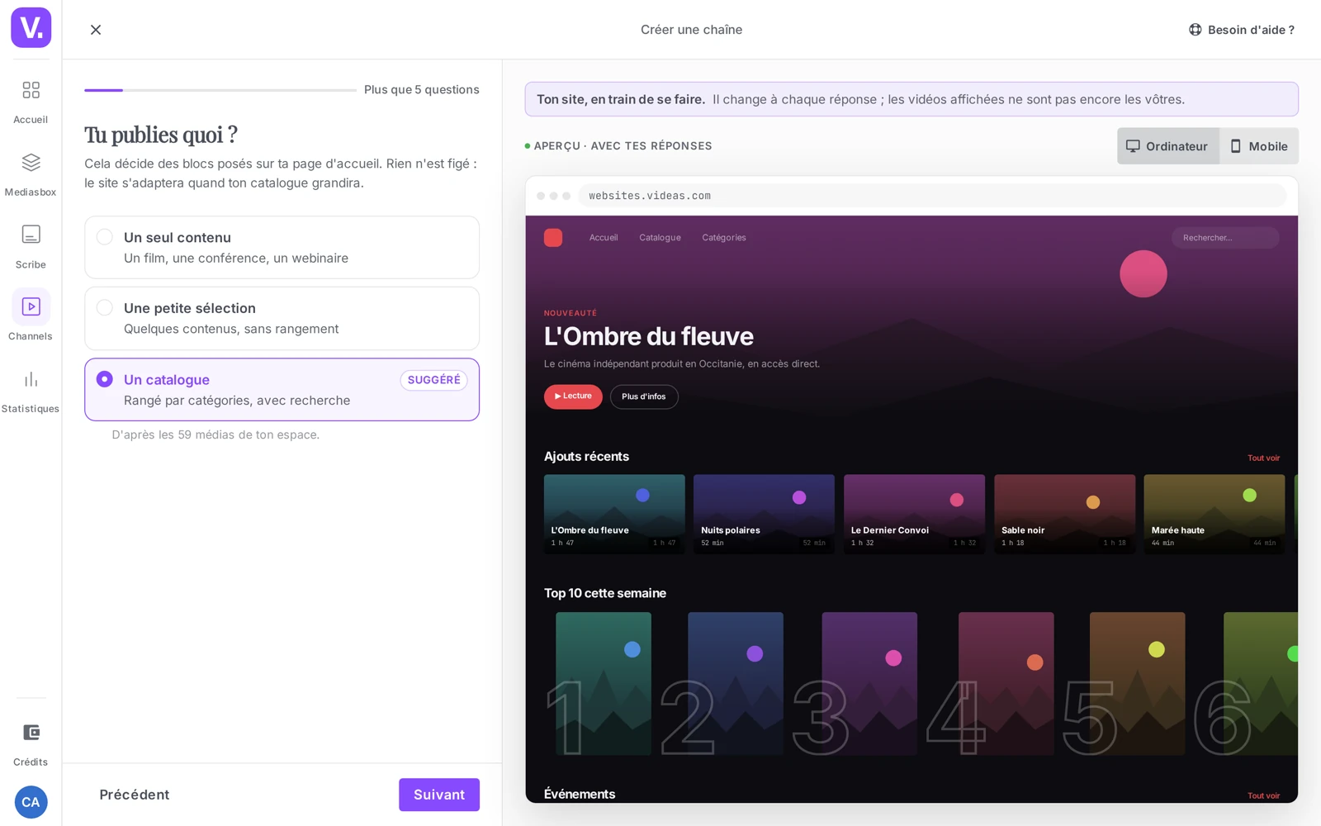This screenshot has height=826, width=1321.
Task: Click the SUGGÉRÉ badge
Action: (x=433, y=380)
